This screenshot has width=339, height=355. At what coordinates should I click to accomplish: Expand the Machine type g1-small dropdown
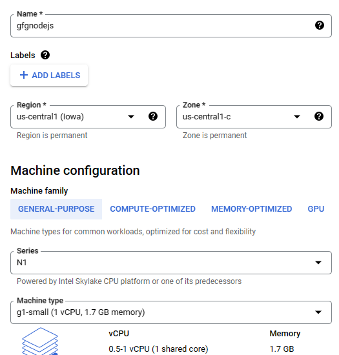[x=318, y=312]
